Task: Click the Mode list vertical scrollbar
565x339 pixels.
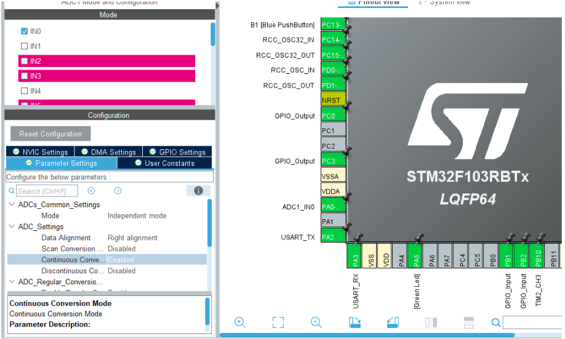Action: pos(212,34)
